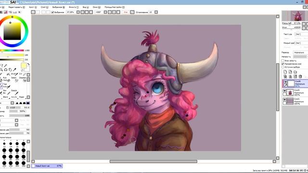This screenshot has width=308, height=173.
Task: Open the Редактировать menu
Action: (x=17, y=7)
